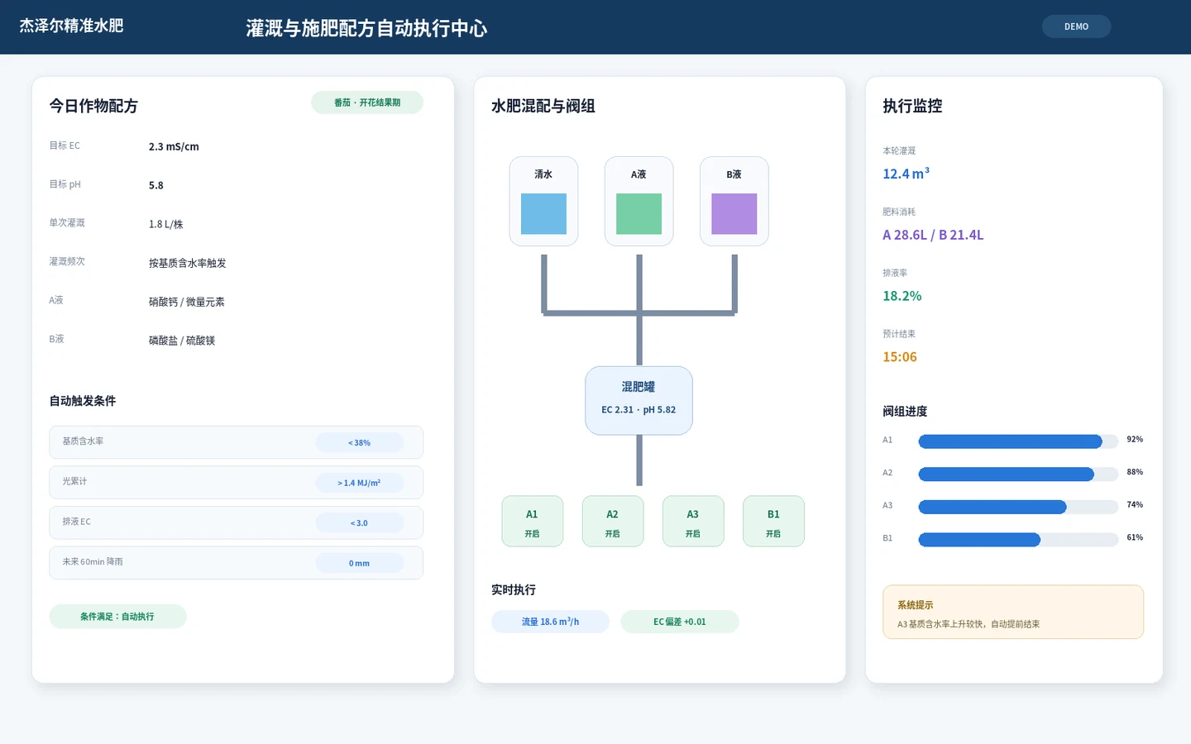The image size is (1191, 744).
Task: Open the 系统提示 alert box
Action: (1013, 613)
